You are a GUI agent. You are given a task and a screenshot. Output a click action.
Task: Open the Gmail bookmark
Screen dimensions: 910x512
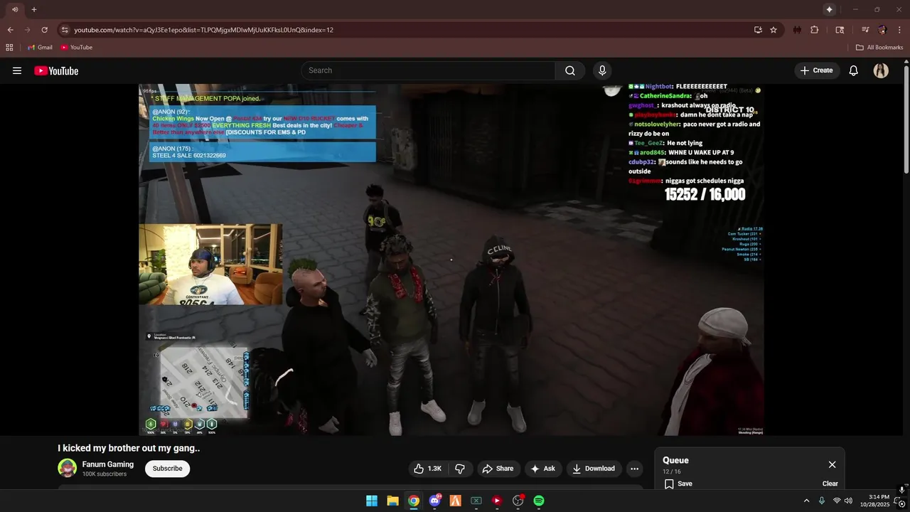point(40,48)
